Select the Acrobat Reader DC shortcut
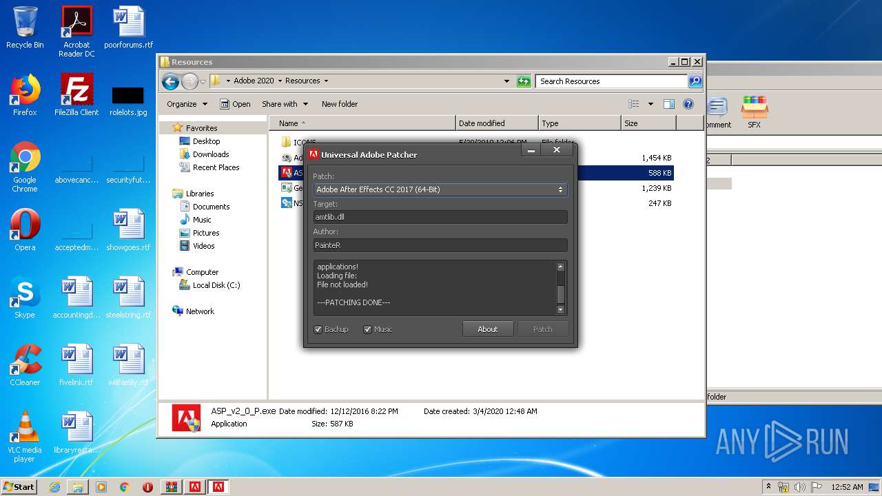Screen dimensions: 882x496 pos(76,32)
